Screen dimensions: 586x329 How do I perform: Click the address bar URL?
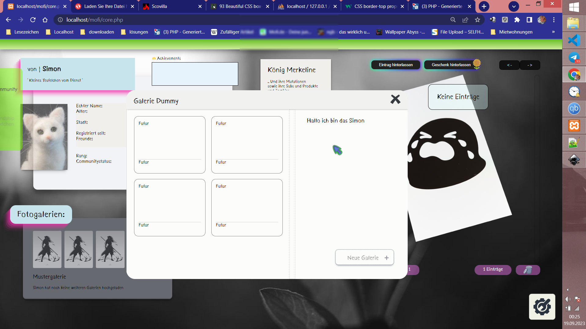coord(95,20)
